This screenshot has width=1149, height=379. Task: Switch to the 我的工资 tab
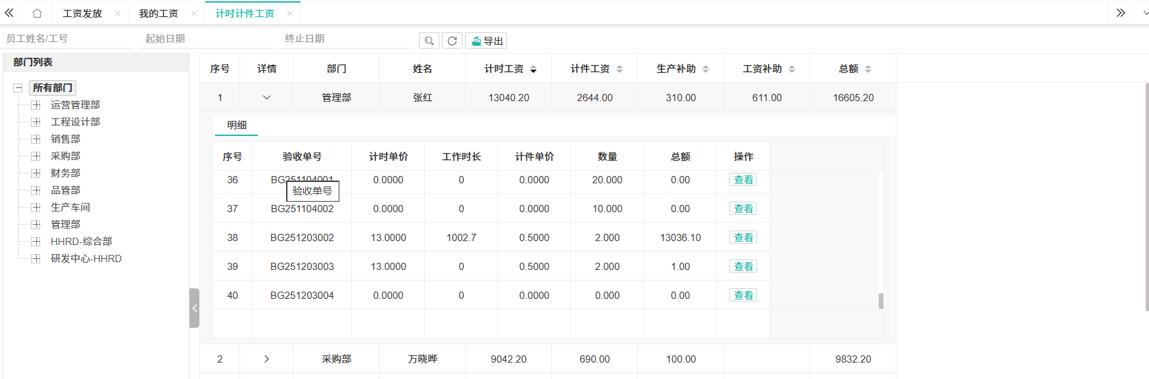click(159, 13)
